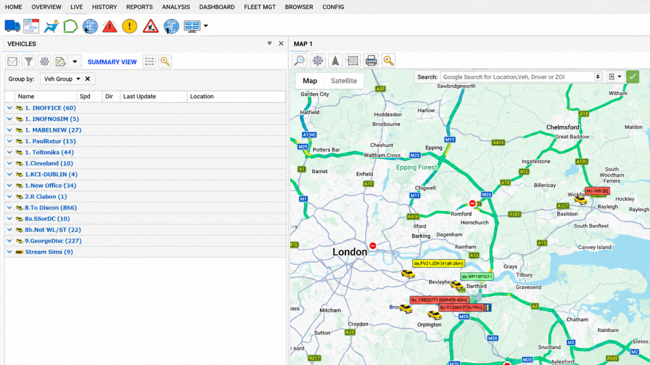Click the export document icon
Viewport: 650px width, 365px height.
point(60,61)
